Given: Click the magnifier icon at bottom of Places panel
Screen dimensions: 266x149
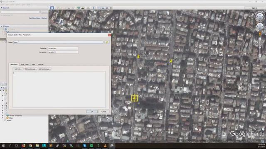Looking at the screenshot, I should (2, 84).
